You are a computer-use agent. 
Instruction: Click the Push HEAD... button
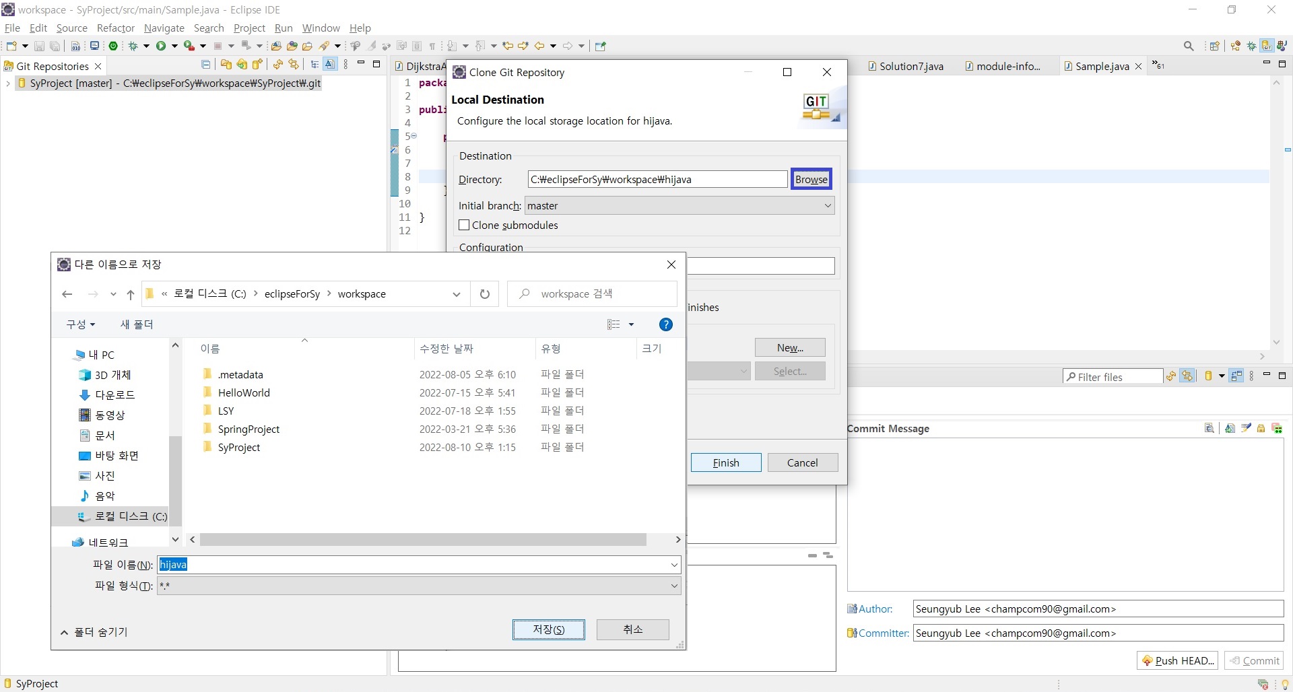(1178, 660)
